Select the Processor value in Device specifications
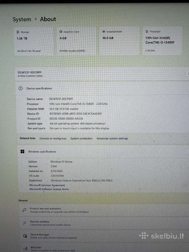The image size is (189, 252). [x=78, y=104]
